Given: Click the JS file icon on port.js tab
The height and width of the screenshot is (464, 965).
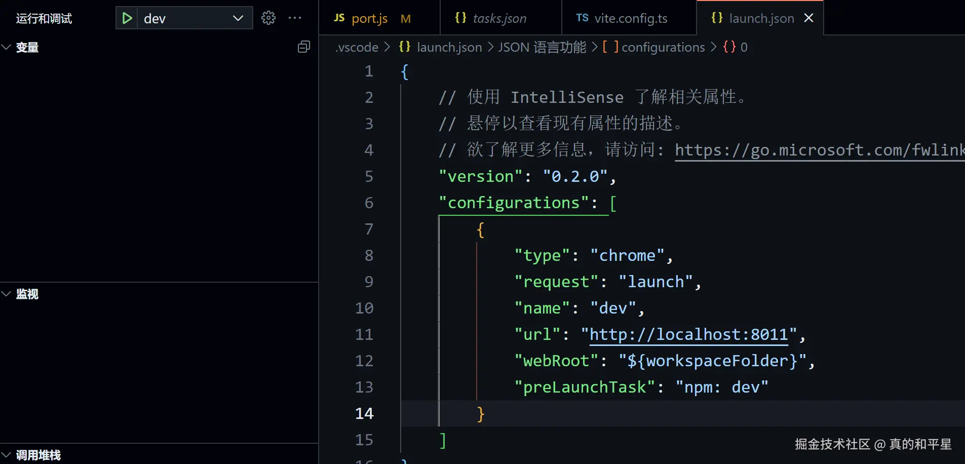Looking at the screenshot, I should pyautogui.click(x=339, y=18).
